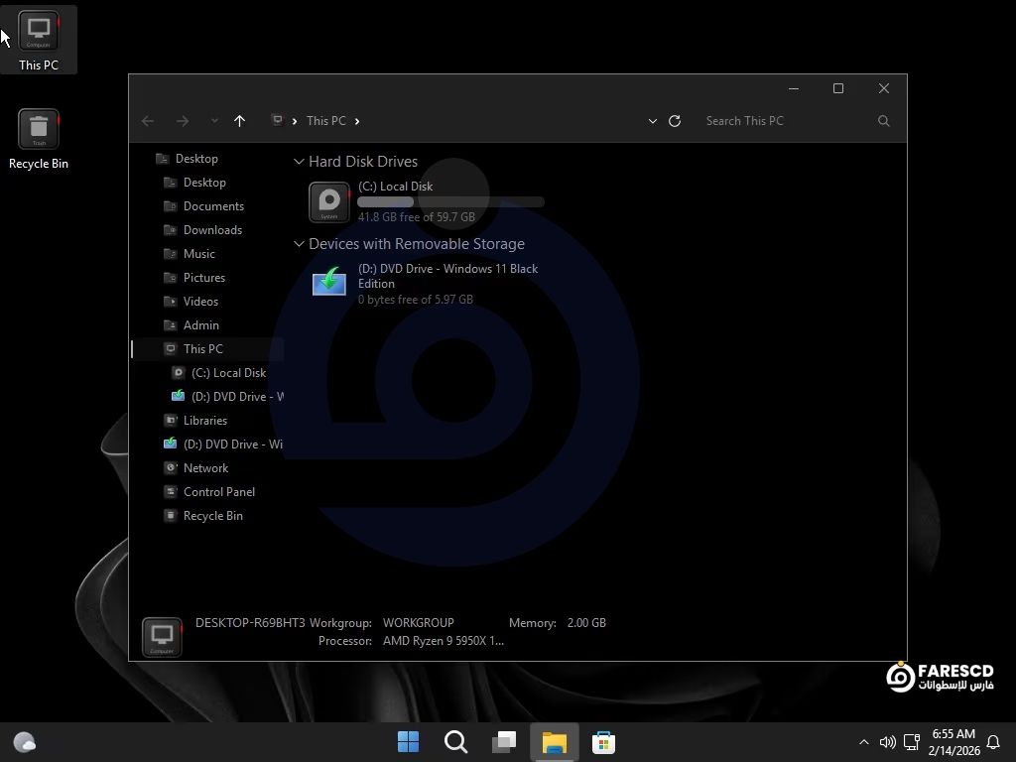This screenshot has width=1016, height=762.
Task: Refresh the This PC view
Action: click(675, 121)
